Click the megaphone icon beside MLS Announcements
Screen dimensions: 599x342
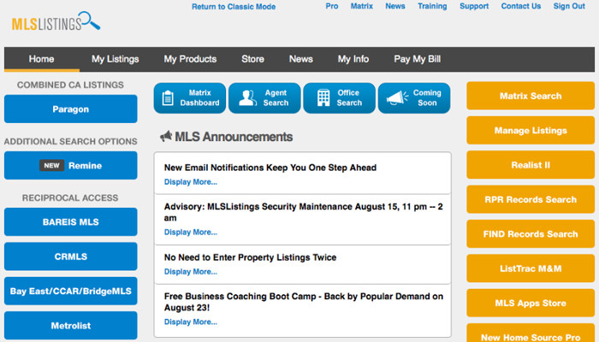166,136
